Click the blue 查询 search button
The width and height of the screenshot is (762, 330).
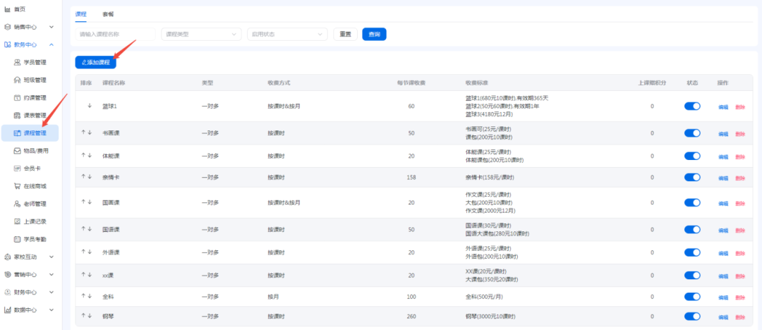(374, 34)
